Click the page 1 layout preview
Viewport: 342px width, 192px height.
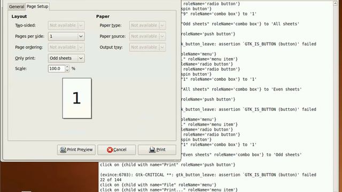(x=77, y=98)
